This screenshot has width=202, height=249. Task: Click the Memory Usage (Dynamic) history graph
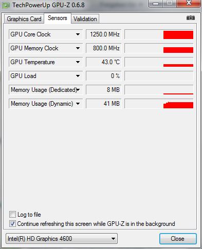coord(159,104)
